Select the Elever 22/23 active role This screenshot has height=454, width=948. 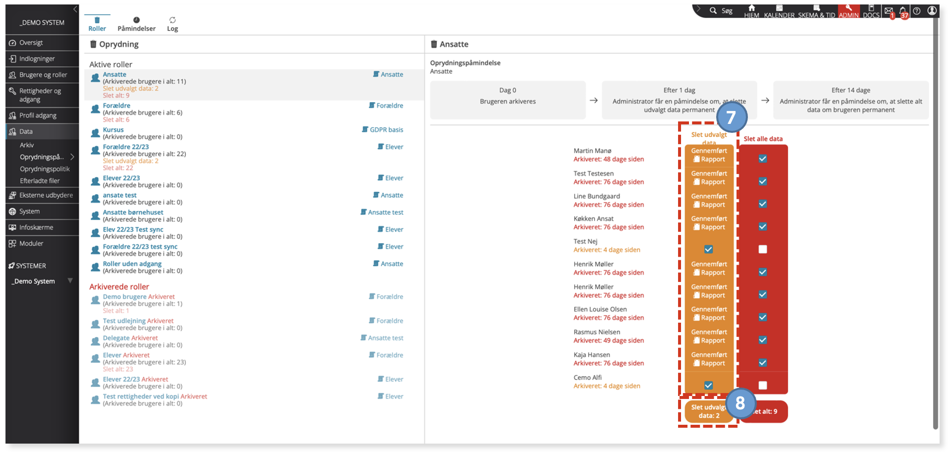pyautogui.click(x=121, y=178)
